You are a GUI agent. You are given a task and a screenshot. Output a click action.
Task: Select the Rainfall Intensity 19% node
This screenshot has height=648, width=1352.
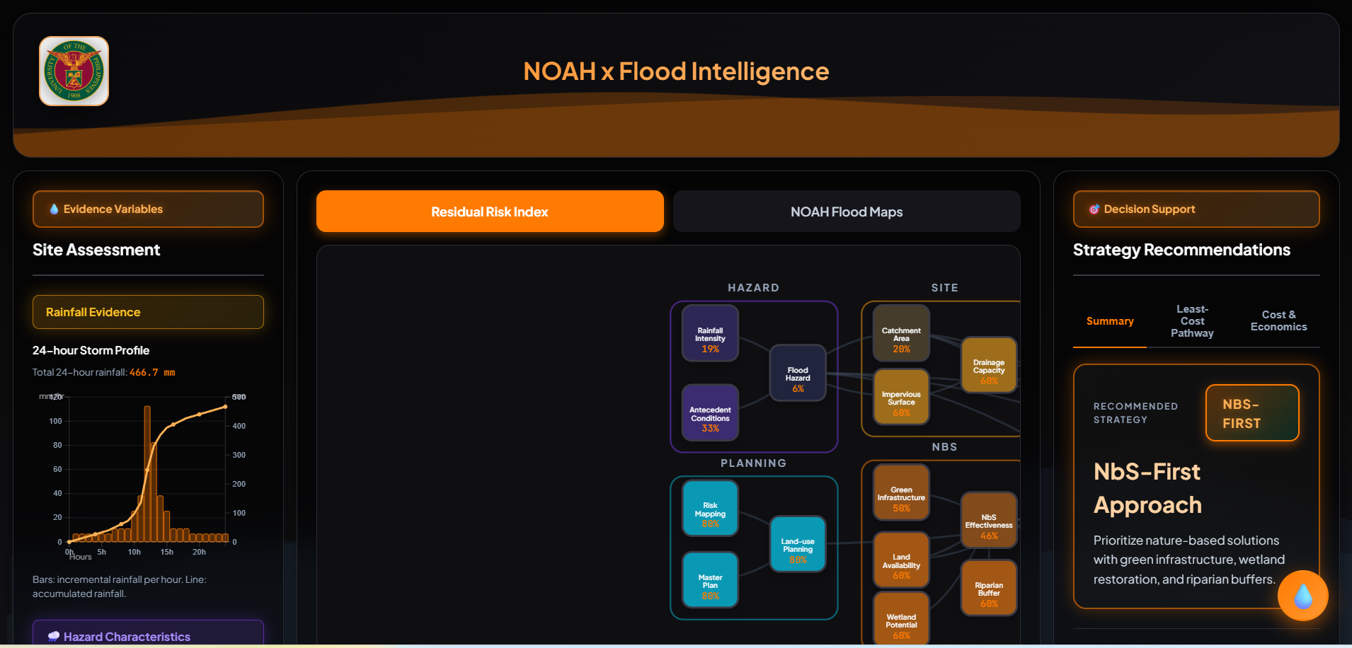710,333
